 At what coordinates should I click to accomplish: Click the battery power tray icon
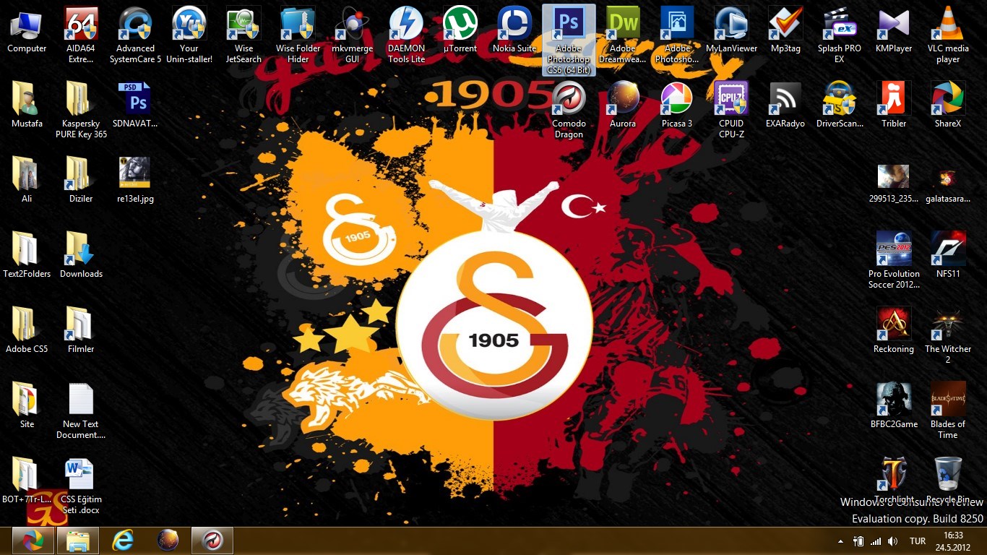(858, 541)
